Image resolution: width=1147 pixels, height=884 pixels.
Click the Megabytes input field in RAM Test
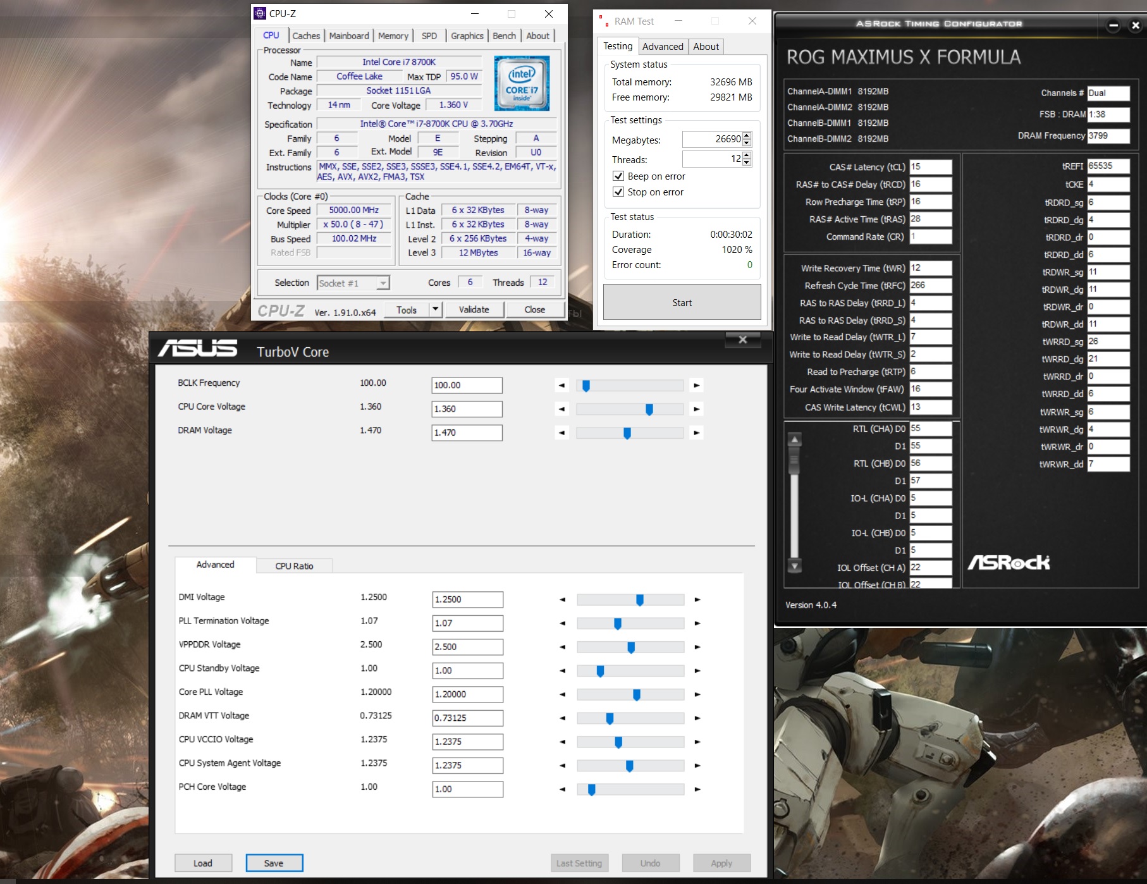(712, 139)
